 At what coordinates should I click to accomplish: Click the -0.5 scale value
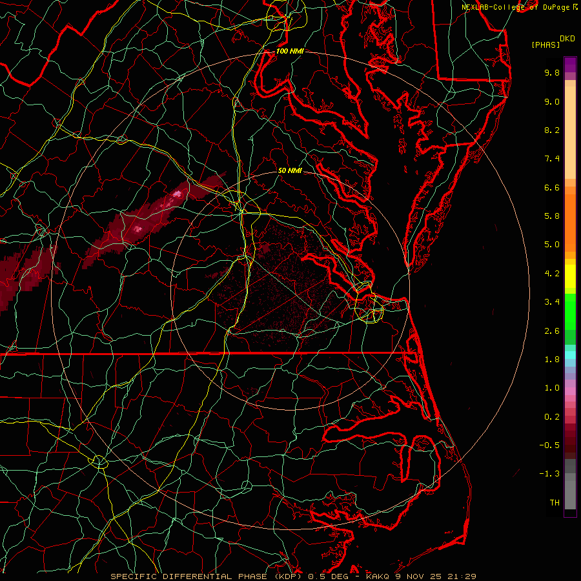[x=549, y=445]
